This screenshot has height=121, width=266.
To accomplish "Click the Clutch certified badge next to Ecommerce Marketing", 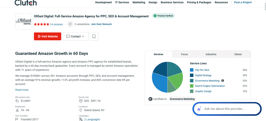I will 223,81.
